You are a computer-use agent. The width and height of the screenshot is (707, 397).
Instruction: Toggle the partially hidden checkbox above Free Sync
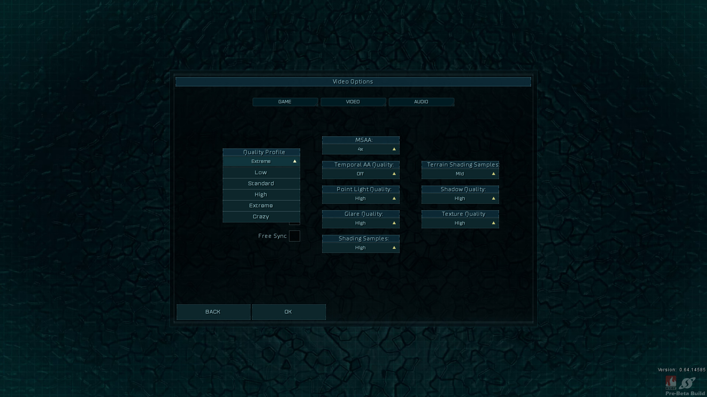(294, 223)
